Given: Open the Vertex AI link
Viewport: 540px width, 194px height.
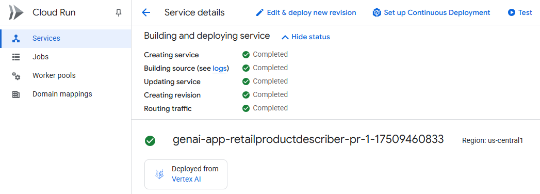Looking at the screenshot, I should pos(186,179).
